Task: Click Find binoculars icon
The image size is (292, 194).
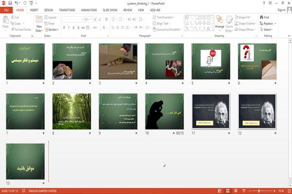Action: click(264, 18)
